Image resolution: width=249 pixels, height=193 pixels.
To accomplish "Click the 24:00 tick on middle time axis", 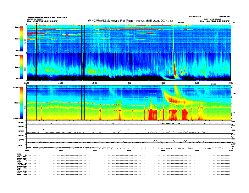I will click(230, 83).
